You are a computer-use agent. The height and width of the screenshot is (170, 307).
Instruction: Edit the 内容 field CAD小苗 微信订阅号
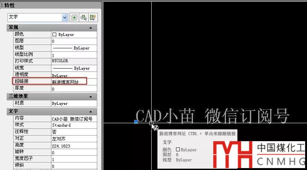[74, 119]
